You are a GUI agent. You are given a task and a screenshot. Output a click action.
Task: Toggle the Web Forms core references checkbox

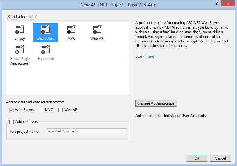pyautogui.click(x=12, y=110)
